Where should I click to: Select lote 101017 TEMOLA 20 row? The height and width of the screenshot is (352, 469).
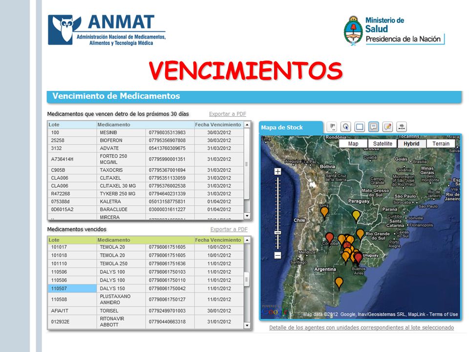click(146, 247)
